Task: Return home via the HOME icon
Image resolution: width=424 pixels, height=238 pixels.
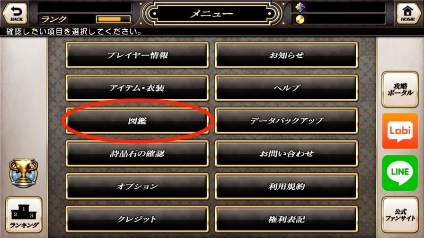Action: point(408,13)
